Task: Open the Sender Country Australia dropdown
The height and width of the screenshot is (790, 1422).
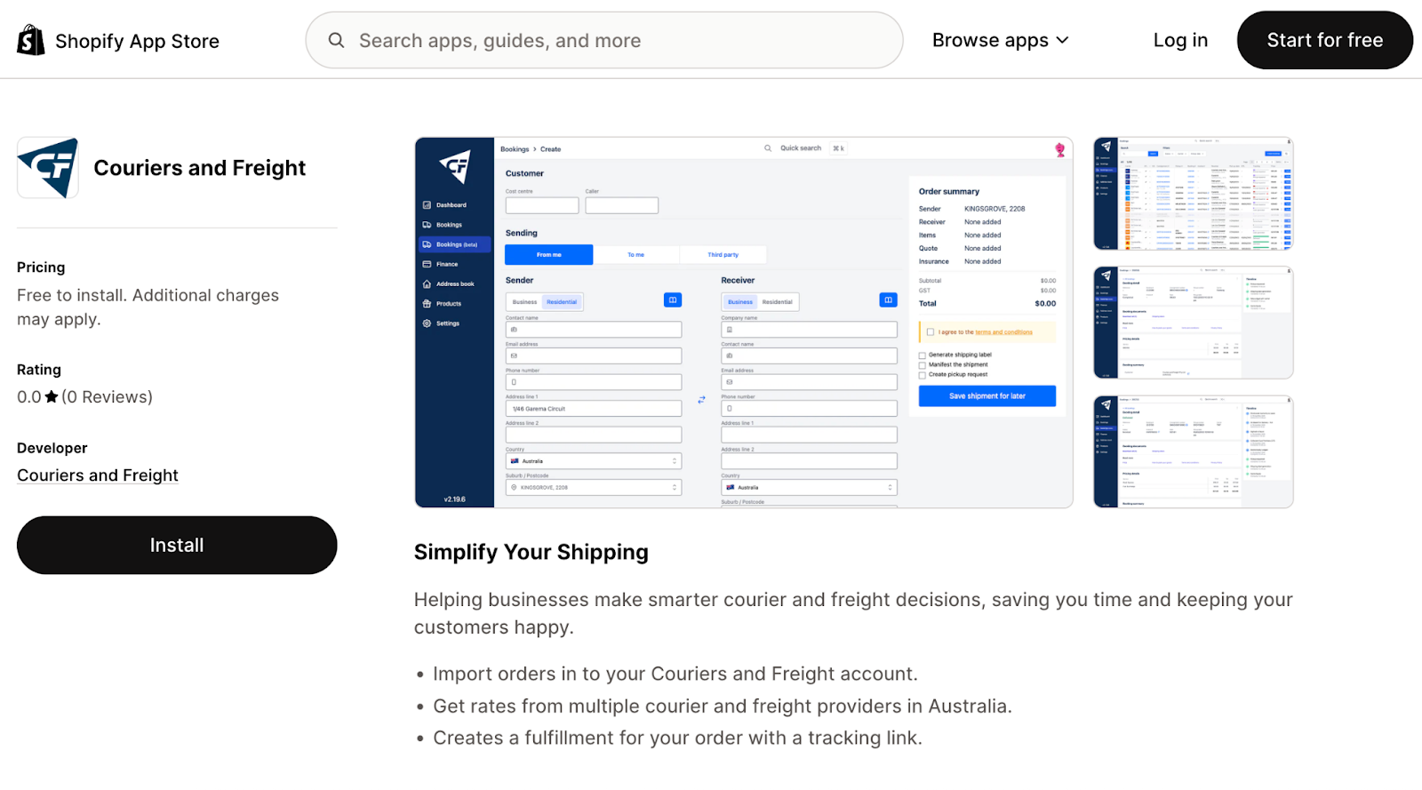Action: pos(594,461)
